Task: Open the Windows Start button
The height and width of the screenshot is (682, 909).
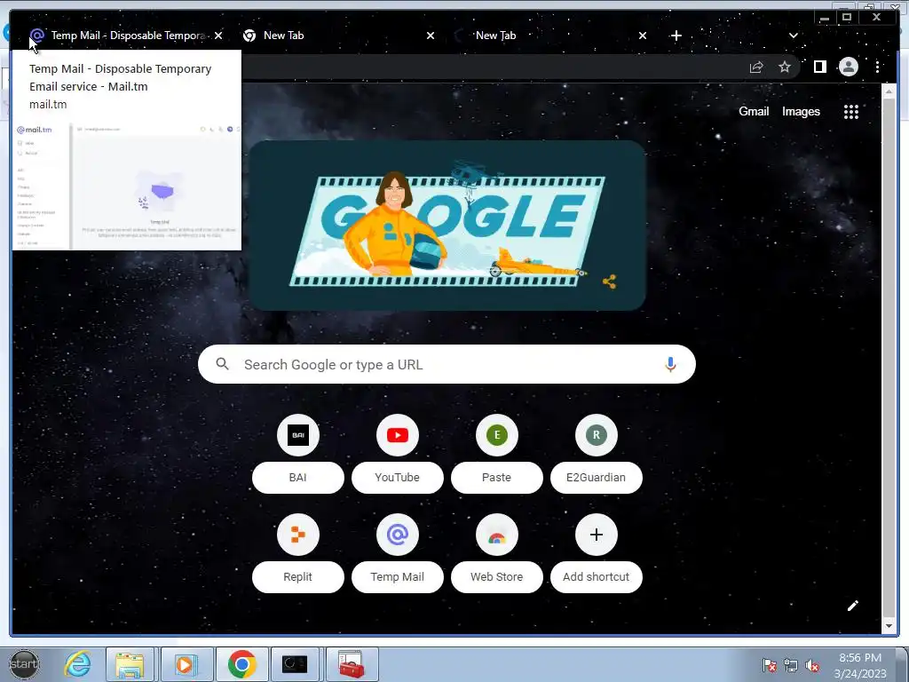Action: pos(24,664)
